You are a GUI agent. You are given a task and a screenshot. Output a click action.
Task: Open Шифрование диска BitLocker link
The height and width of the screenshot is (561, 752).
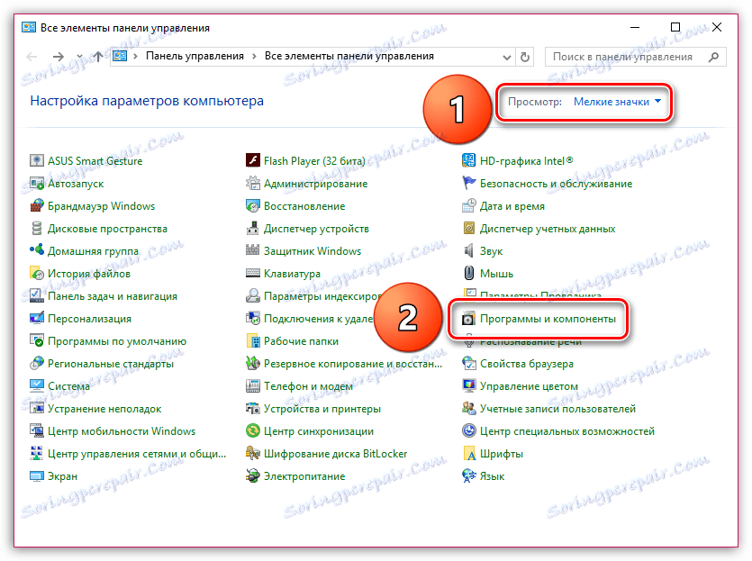pos(336,454)
